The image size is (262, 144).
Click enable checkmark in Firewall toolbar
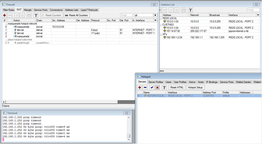tap(17, 15)
